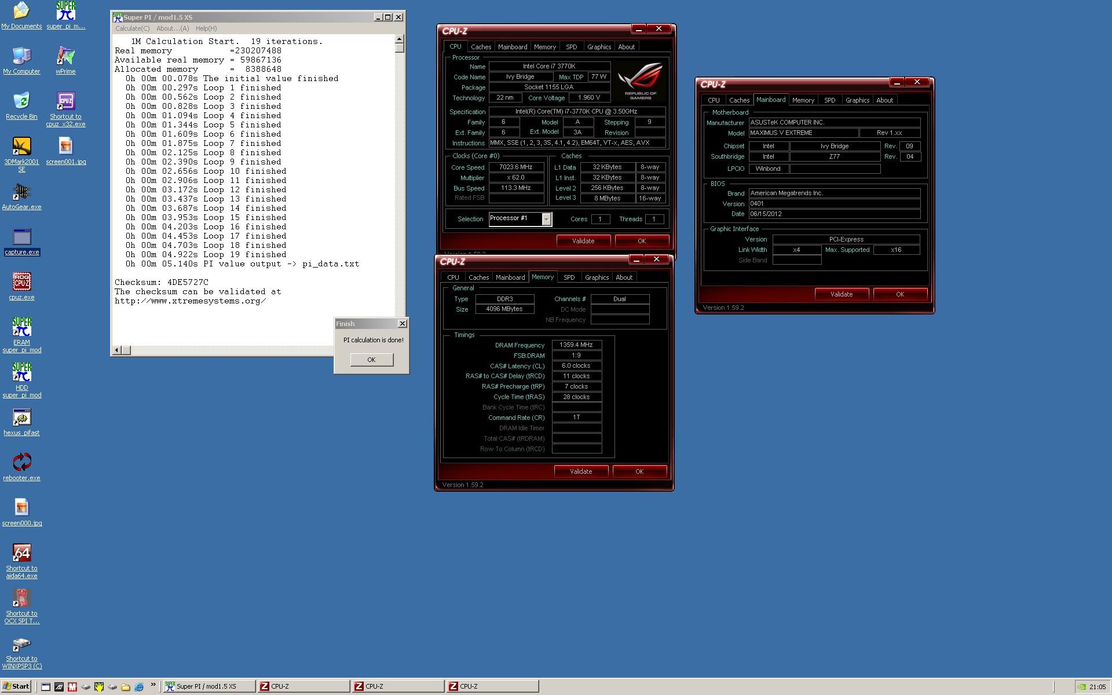Switch to Graphics tab in Mainboard window
The height and width of the screenshot is (695, 1112).
coord(857,100)
